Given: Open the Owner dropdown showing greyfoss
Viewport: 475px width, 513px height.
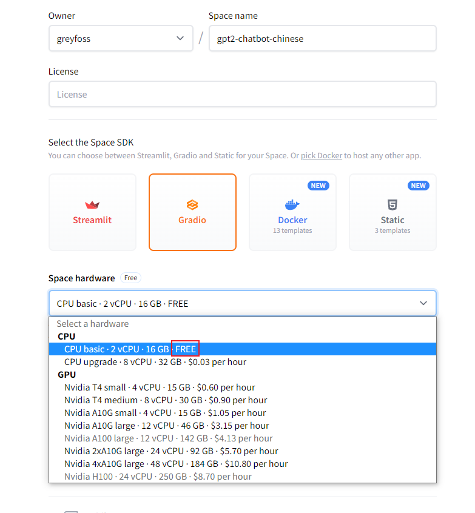Looking at the screenshot, I should (121, 38).
